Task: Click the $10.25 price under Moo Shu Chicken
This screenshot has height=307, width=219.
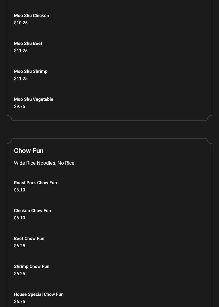Action: pos(21,23)
